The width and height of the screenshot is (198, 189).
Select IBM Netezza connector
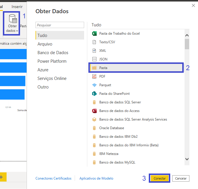tap(109, 154)
